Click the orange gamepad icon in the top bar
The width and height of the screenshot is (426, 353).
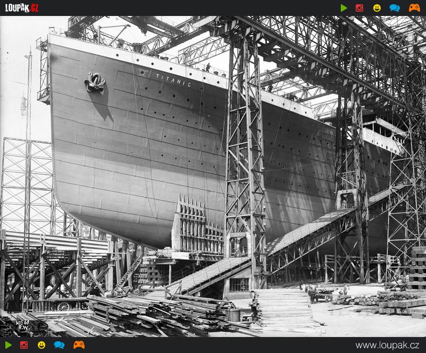(414, 8)
